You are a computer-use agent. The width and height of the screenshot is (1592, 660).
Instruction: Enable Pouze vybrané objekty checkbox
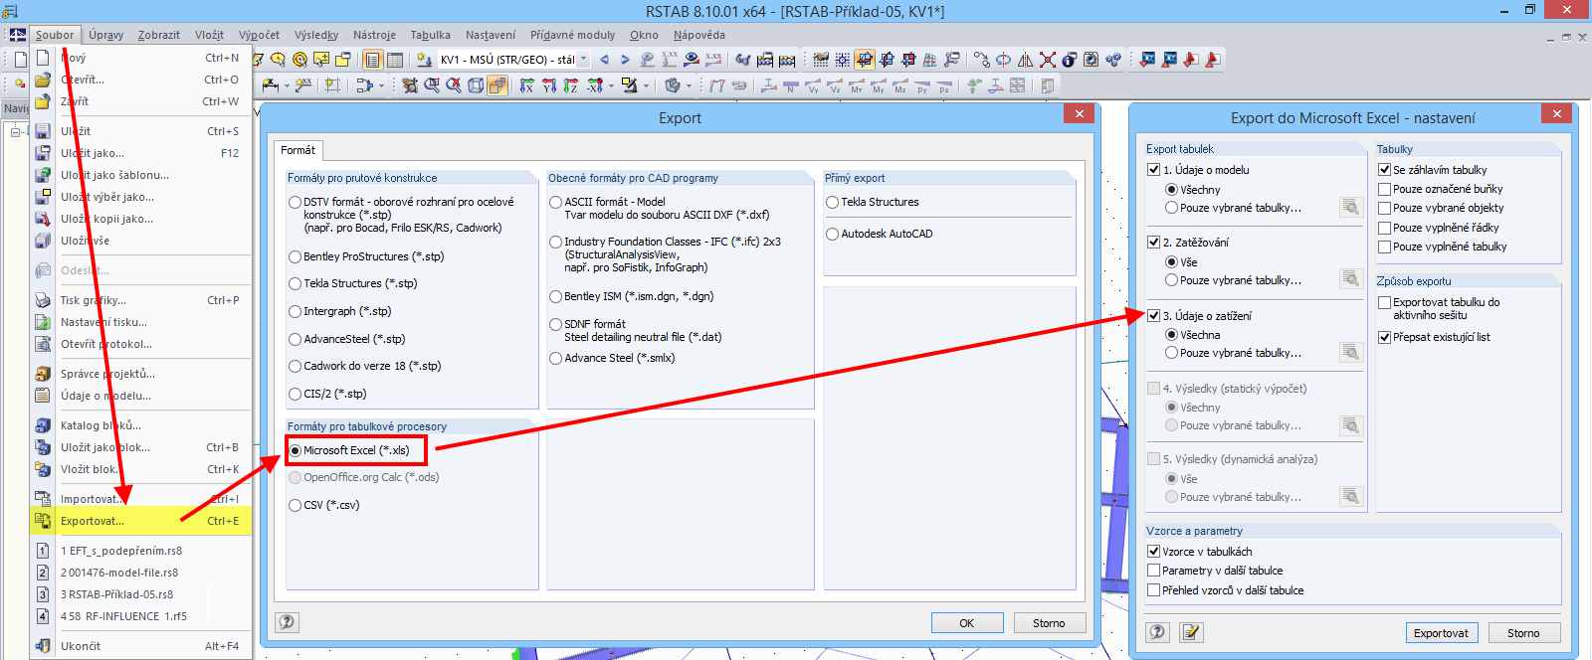click(x=1384, y=208)
